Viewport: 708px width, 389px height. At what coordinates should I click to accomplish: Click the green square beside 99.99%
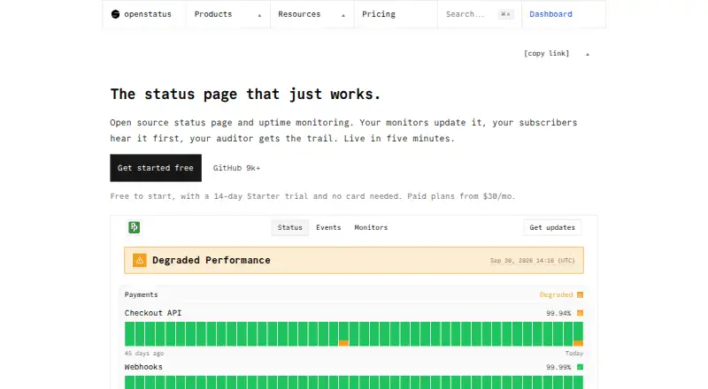[x=581, y=367]
